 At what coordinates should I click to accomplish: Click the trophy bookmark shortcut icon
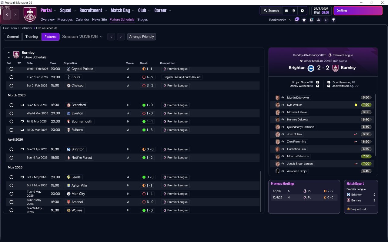[x=333, y=20]
